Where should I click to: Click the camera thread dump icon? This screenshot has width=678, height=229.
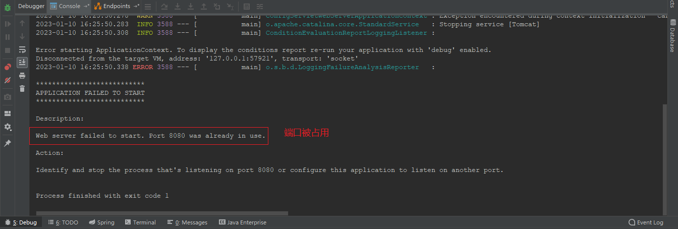pyautogui.click(x=8, y=97)
